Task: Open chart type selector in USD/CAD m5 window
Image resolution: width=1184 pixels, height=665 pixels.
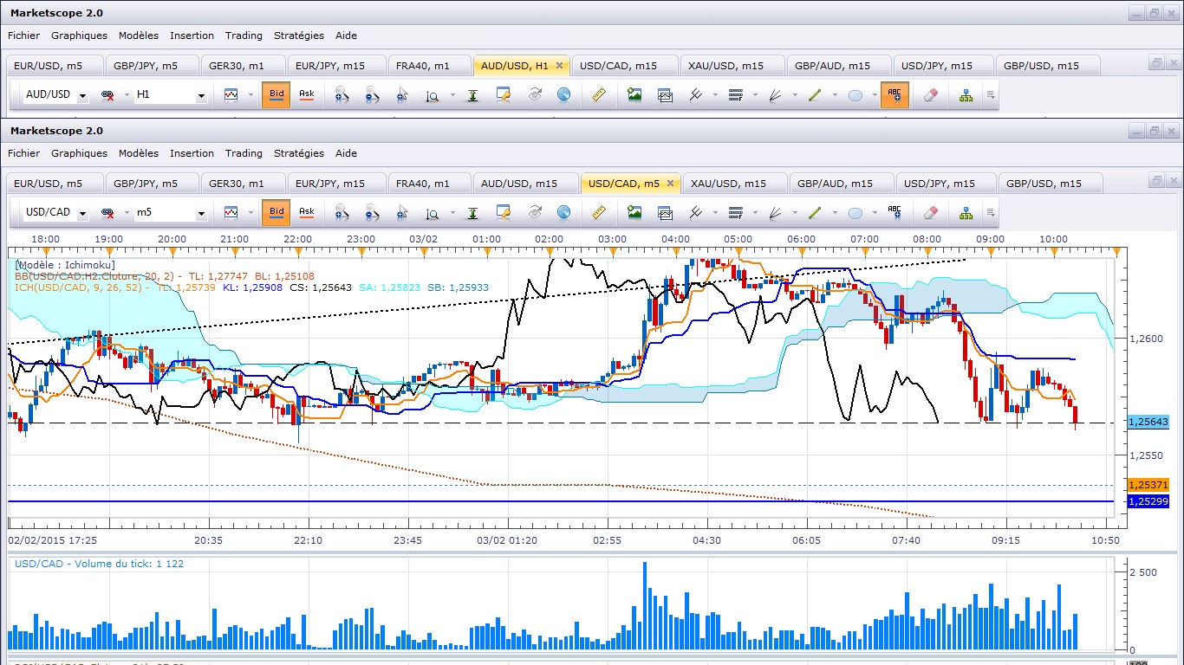Action: [231, 212]
